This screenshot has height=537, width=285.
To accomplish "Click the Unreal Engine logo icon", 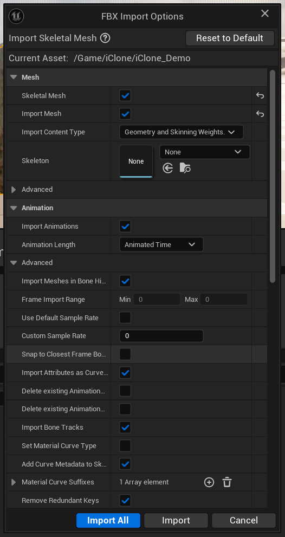I will click(x=16, y=16).
